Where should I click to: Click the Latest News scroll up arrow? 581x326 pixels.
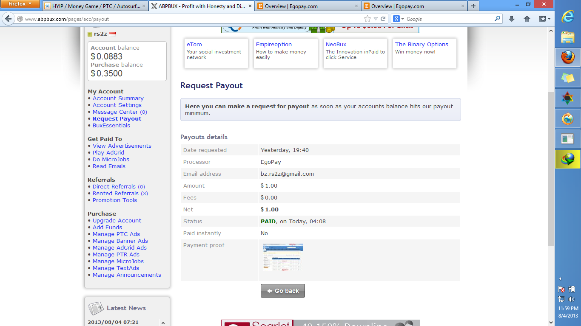[x=163, y=323]
